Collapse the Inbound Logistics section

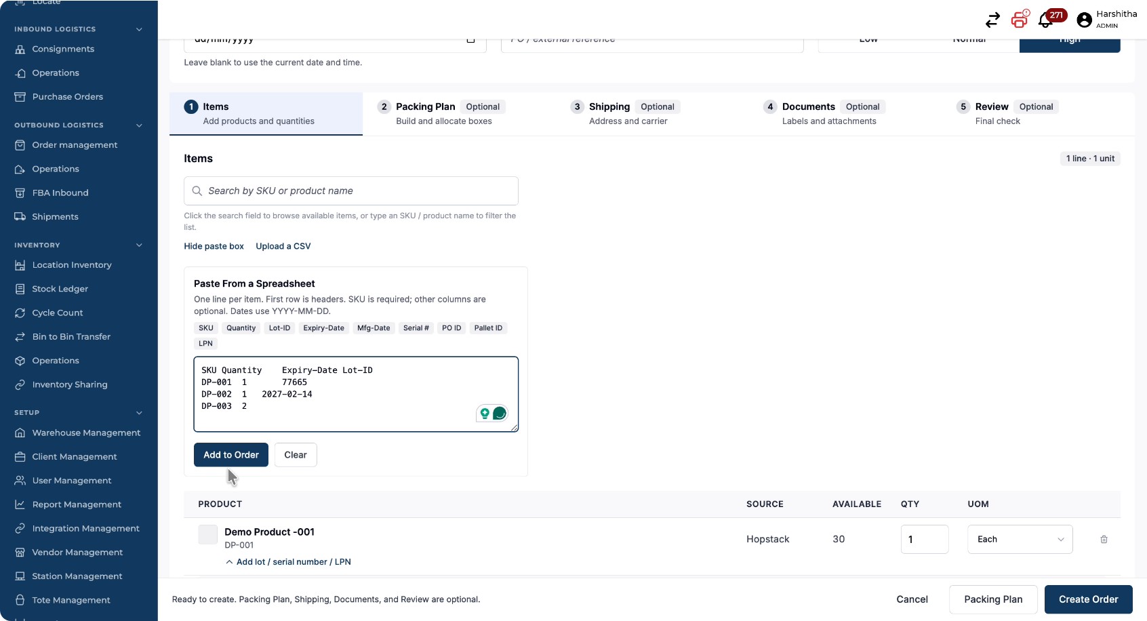pos(139,29)
